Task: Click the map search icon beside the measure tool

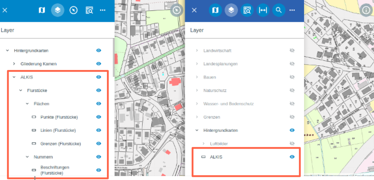Action: point(247,10)
